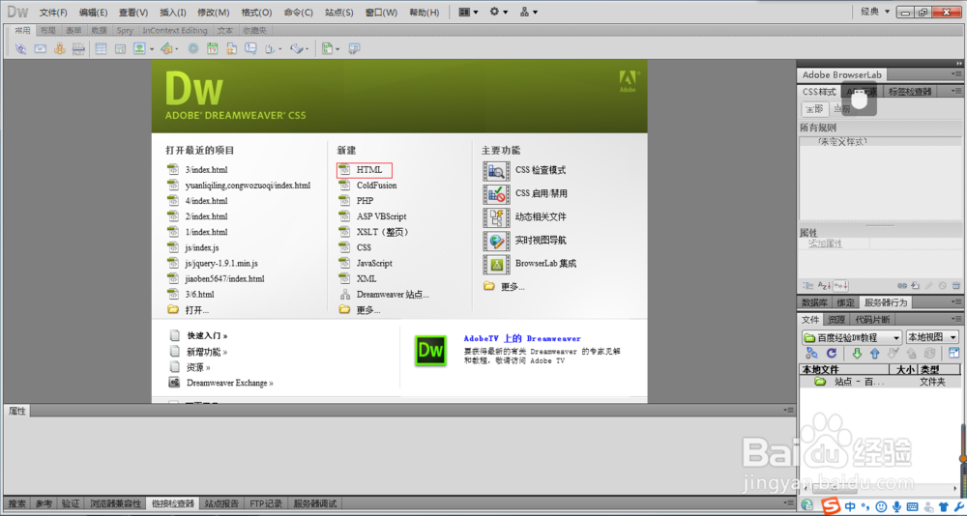
Task: Click the Named Anchor icon in the Insert bar
Action: click(x=59, y=48)
